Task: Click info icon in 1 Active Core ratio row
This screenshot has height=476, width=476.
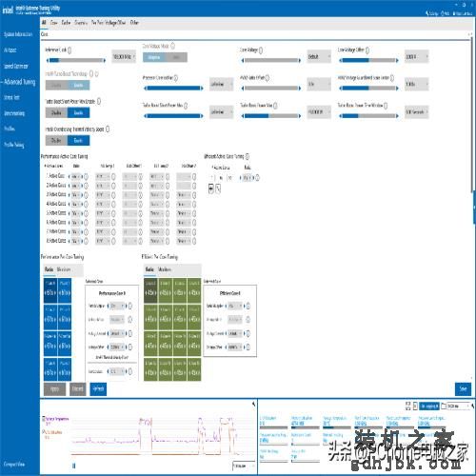Action: 86,176
